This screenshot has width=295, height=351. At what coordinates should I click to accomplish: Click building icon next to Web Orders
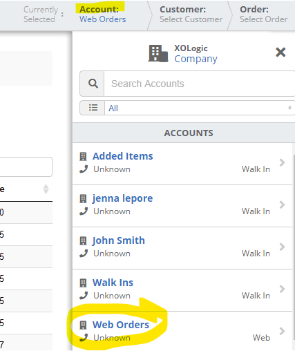click(83, 325)
